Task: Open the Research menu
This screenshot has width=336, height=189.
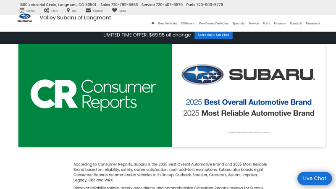Action: (x=312, y=24)
